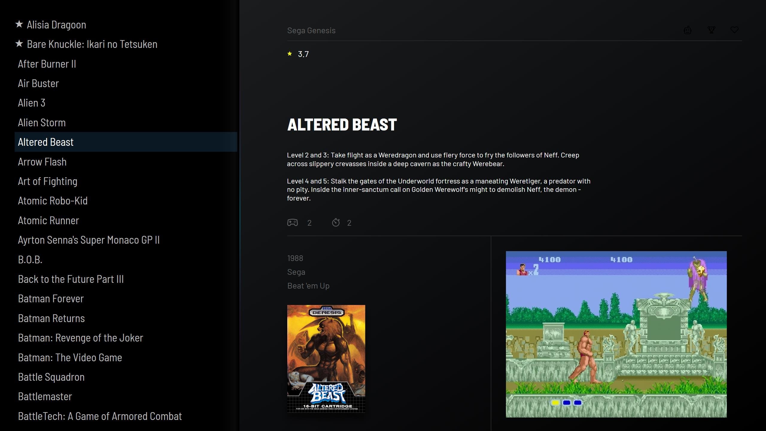Select Alien 3 in the list
The image size is (766, 431).
31,103
